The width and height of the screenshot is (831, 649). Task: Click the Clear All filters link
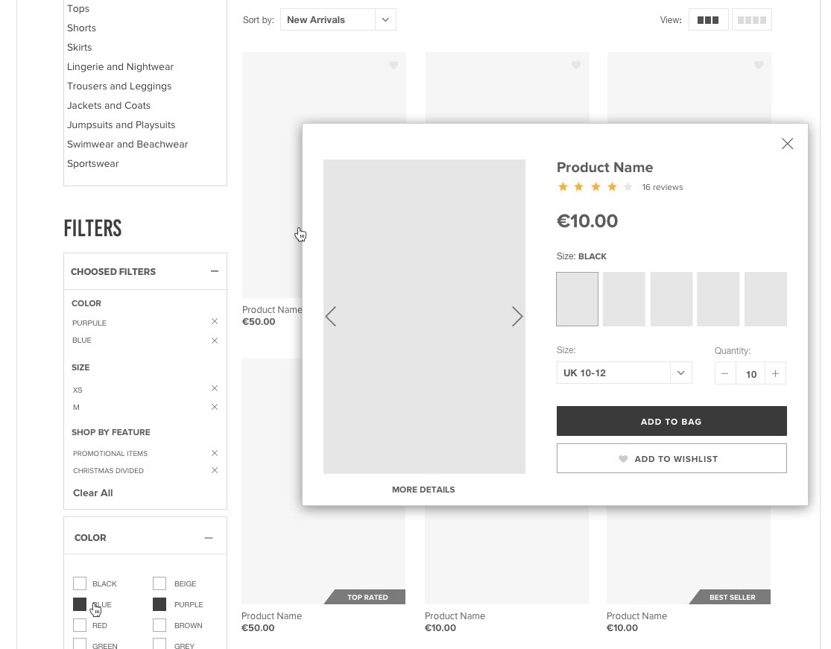coord(92,493)
